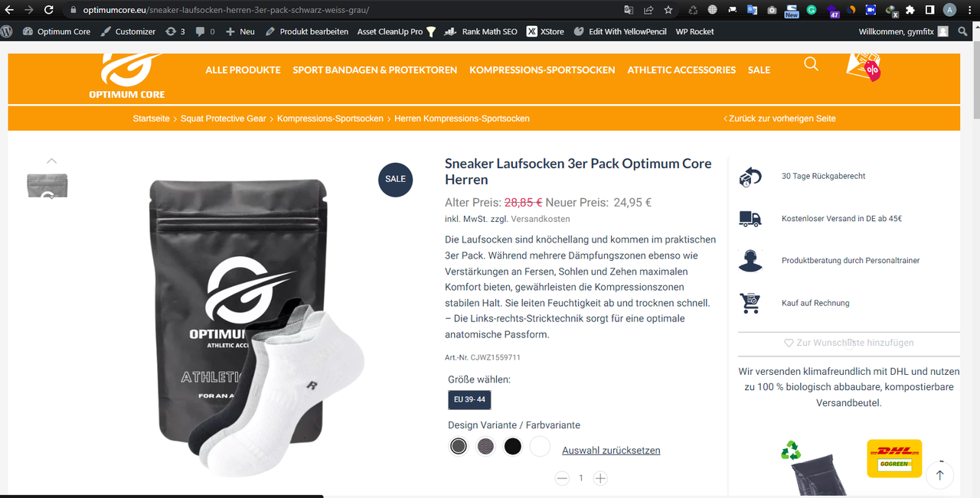Go back via Zurück zur vorherigen Seite

point(779,119)
